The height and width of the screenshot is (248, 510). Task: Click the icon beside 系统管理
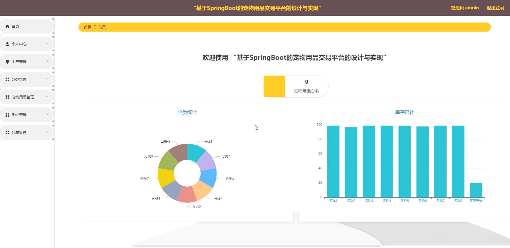(7, 114)
